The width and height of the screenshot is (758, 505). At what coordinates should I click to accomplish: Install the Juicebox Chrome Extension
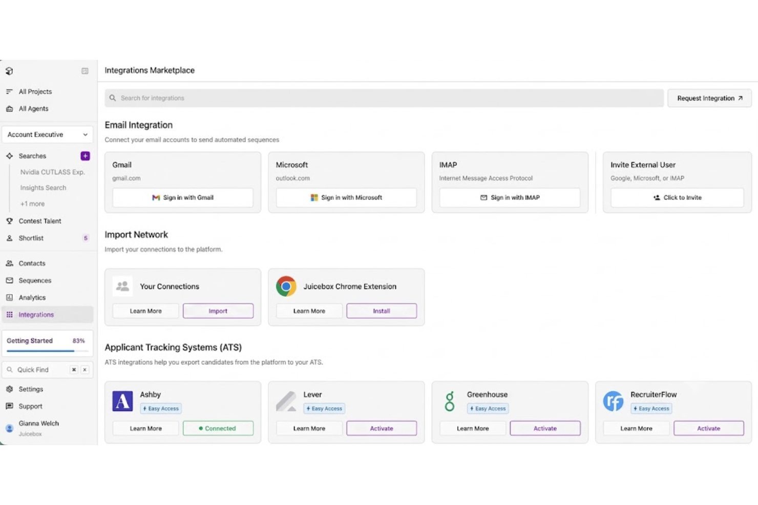tap(382, 311)
